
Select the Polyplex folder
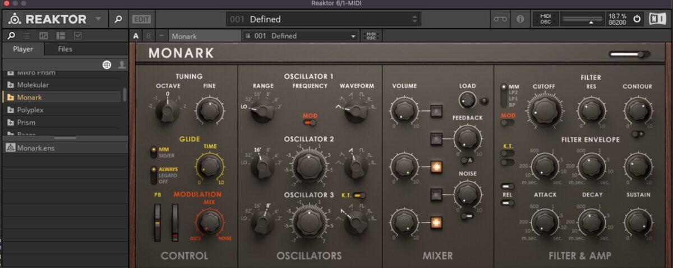coord(62,110)
